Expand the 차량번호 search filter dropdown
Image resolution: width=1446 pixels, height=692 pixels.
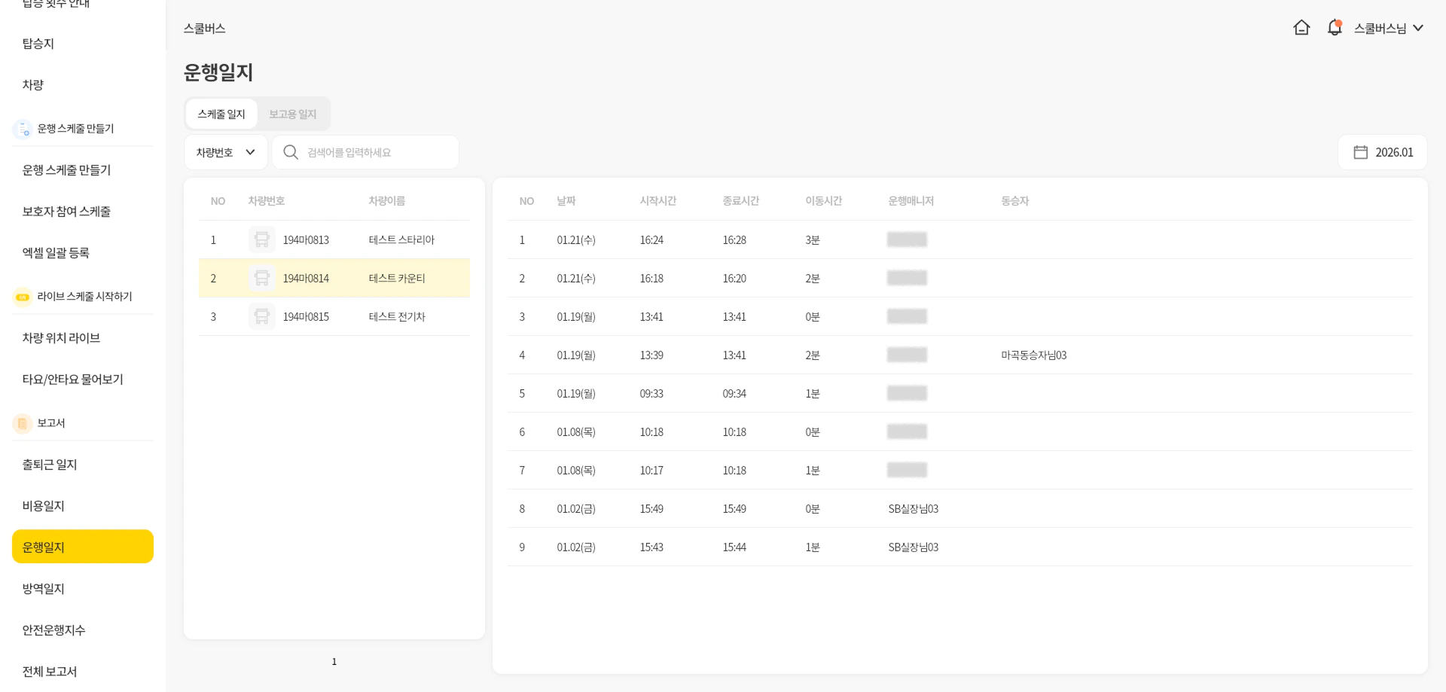226,152
